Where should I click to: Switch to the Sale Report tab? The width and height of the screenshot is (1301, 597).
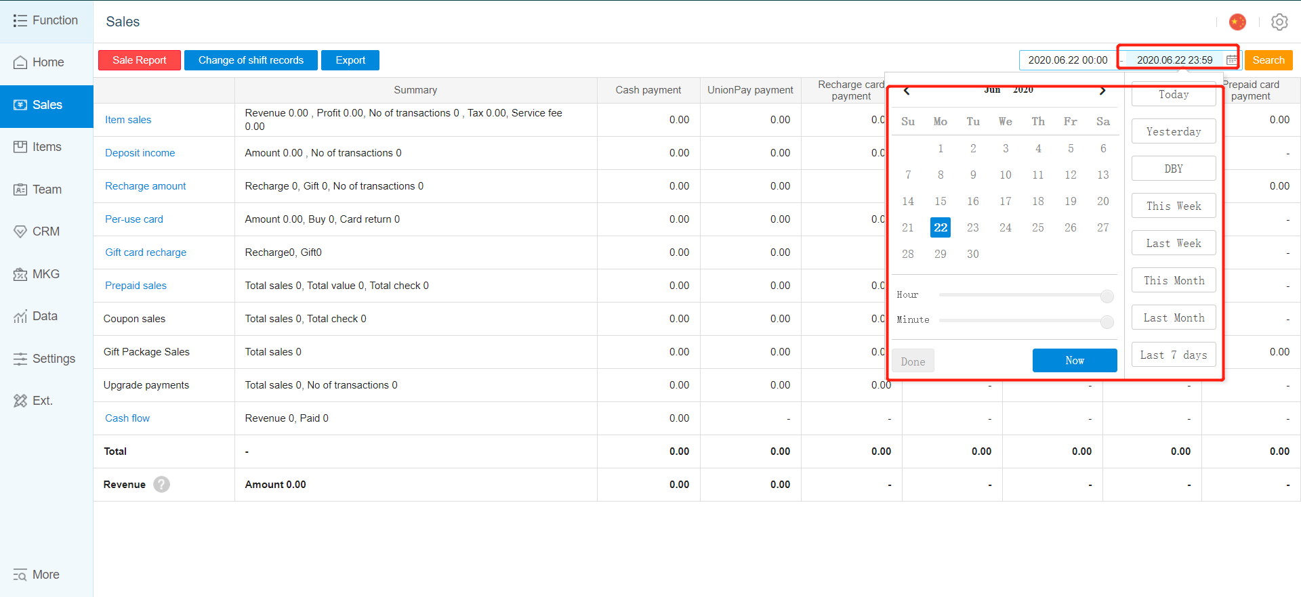coord(140,60)
